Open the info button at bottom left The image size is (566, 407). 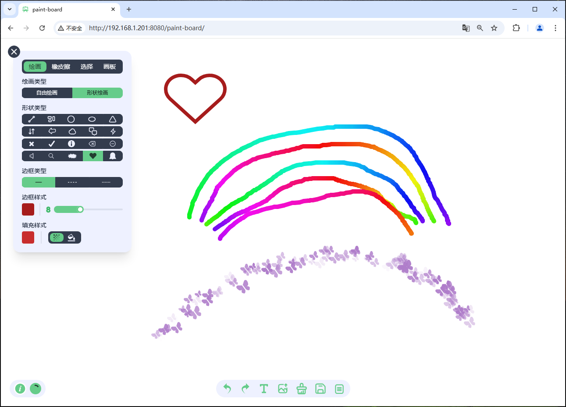pyautogui.click(x=20, y=389)
